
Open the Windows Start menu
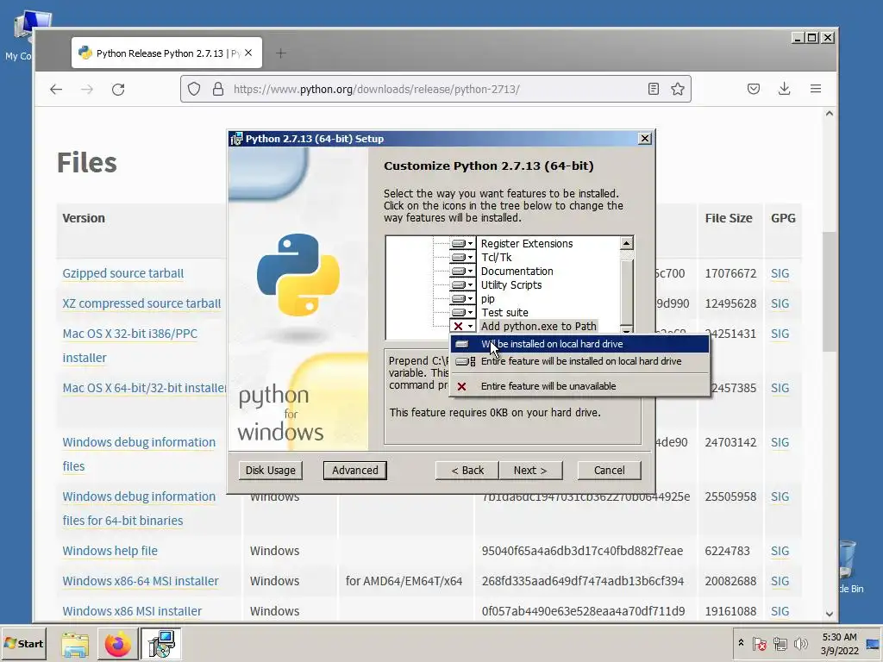pos(23,643)
